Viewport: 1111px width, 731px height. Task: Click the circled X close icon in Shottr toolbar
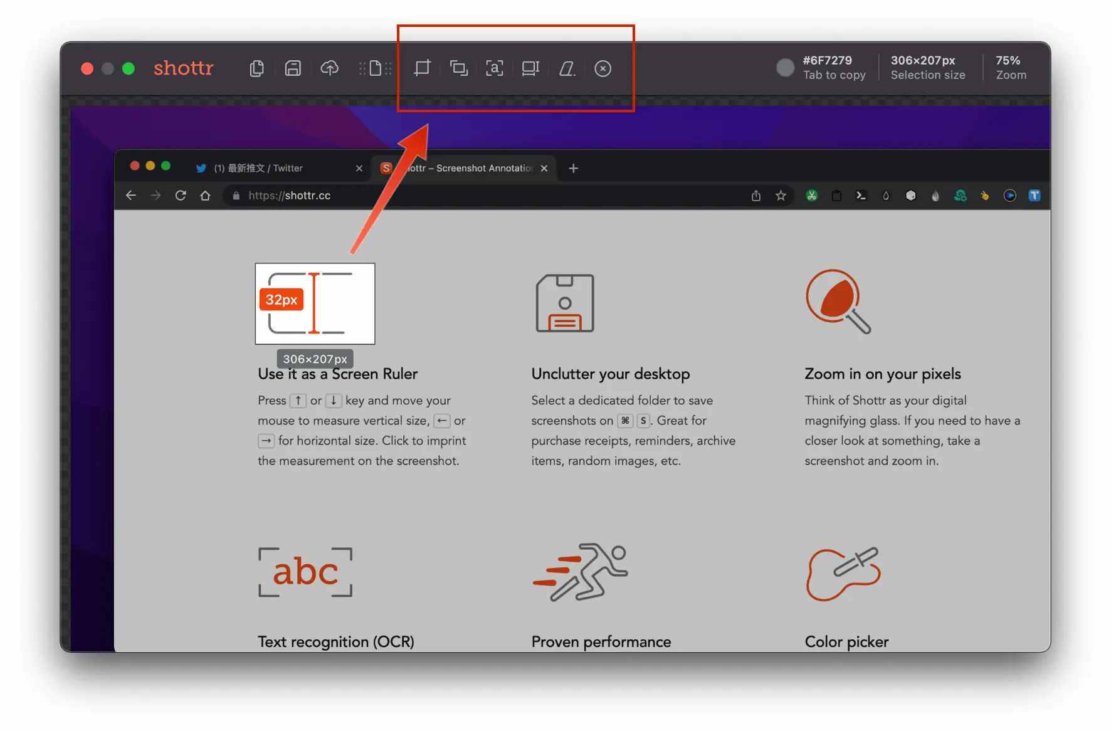click(x=603, y=68)
